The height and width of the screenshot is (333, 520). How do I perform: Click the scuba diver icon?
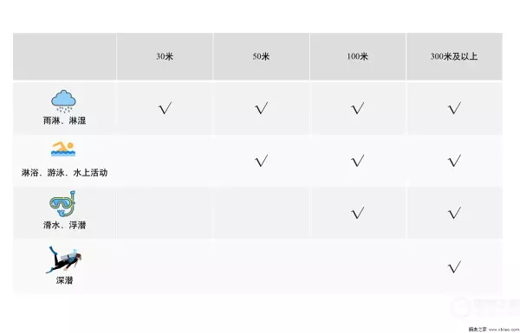pyautogui.click(x=63, y=259)
